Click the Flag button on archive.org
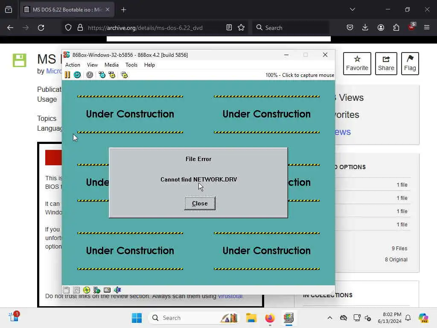This screenshot has height=328, width=437. click(410, 64)
